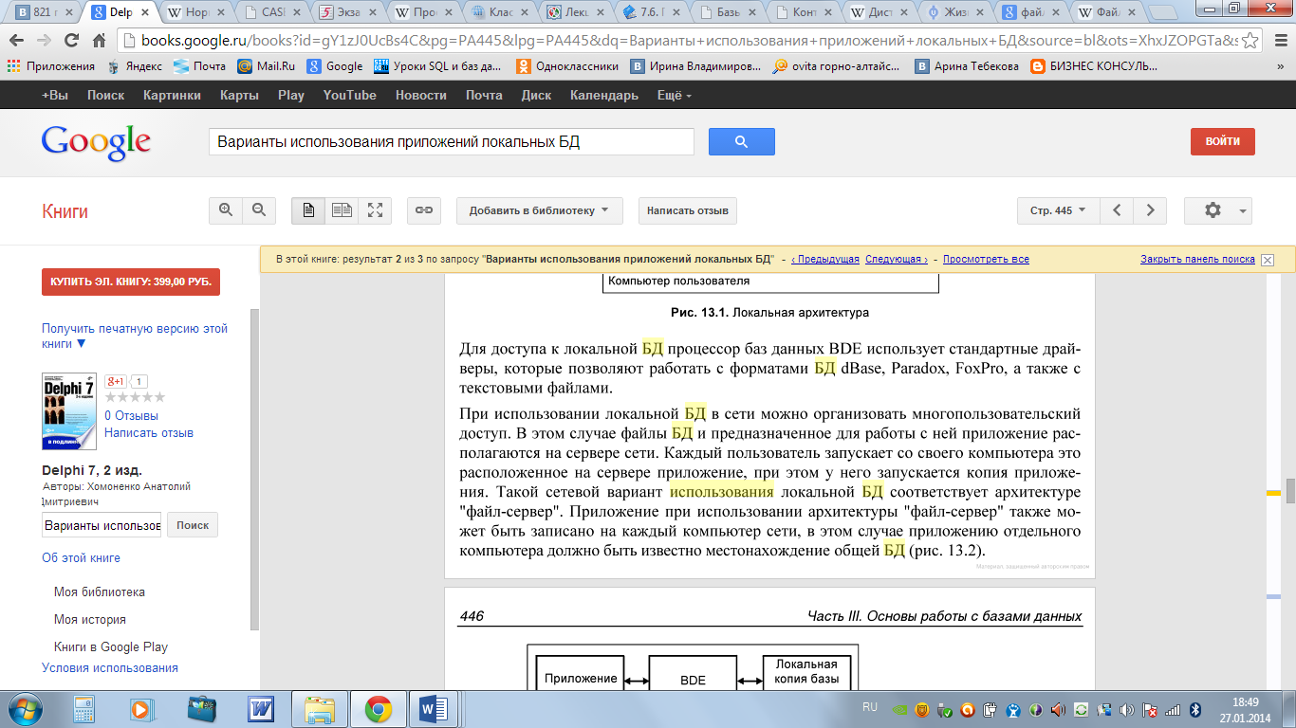Image resolution: width=1296 pixels, height=728 pixels.
Task: Click the browser back arrow
Action: point(17,41)
